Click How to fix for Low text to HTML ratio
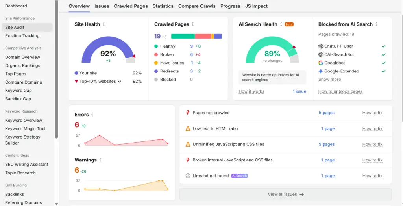403x206 pixels. 372,128
